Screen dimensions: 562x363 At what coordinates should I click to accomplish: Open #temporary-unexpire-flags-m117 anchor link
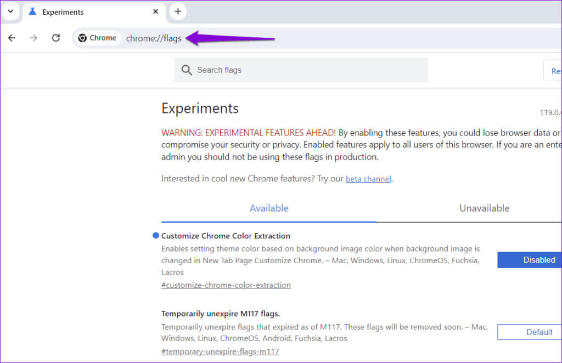(x=220, y=351)
